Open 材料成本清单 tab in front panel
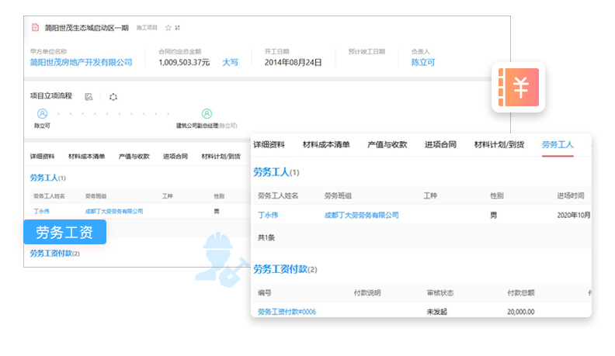 pyautogui.click(x=325, y=144)
